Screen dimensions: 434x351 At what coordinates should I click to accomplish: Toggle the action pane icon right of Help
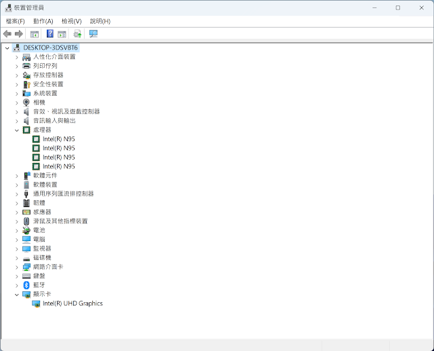click(62, 34)
